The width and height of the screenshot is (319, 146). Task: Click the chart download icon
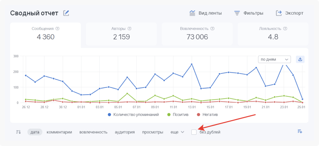[300, 59]
